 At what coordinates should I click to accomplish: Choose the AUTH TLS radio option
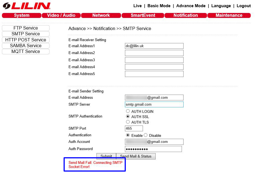[x=128, y=122]
